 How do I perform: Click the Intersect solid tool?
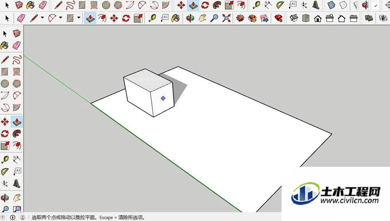(383, 18)
